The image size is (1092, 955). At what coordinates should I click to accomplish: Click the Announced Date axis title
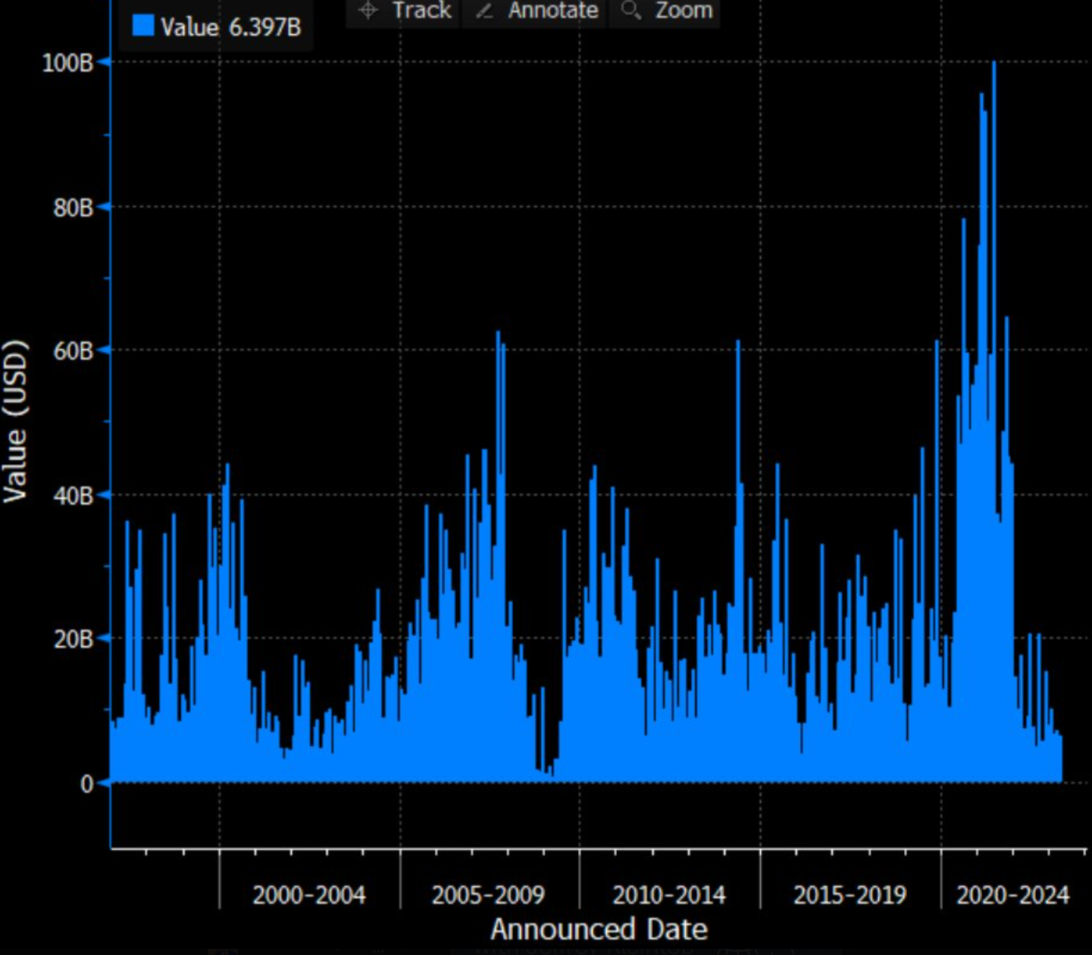(599, 929)
